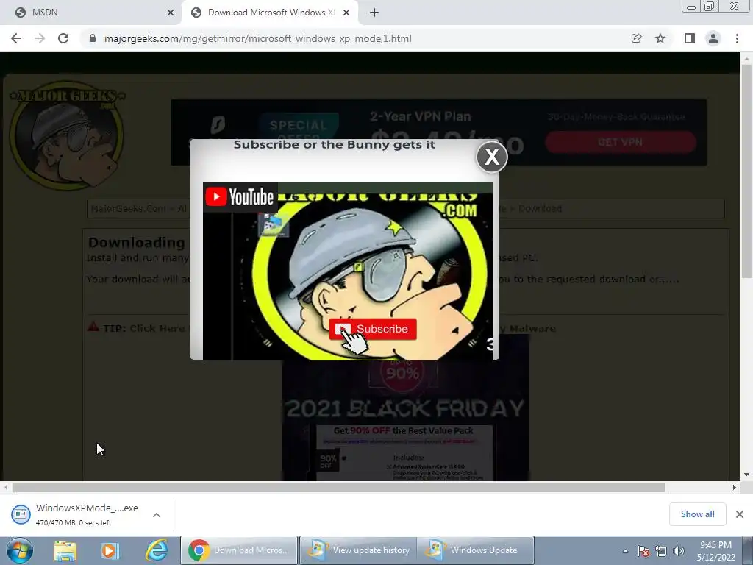This screenshot has width=753, height=565.
Task: Bookmark this page with star icon
Action: point(660,38)
